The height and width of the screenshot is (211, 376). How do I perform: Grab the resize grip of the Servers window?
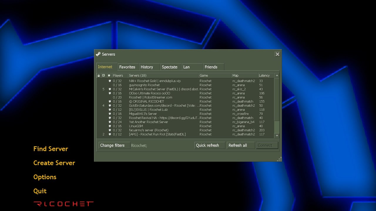point(279,159)
